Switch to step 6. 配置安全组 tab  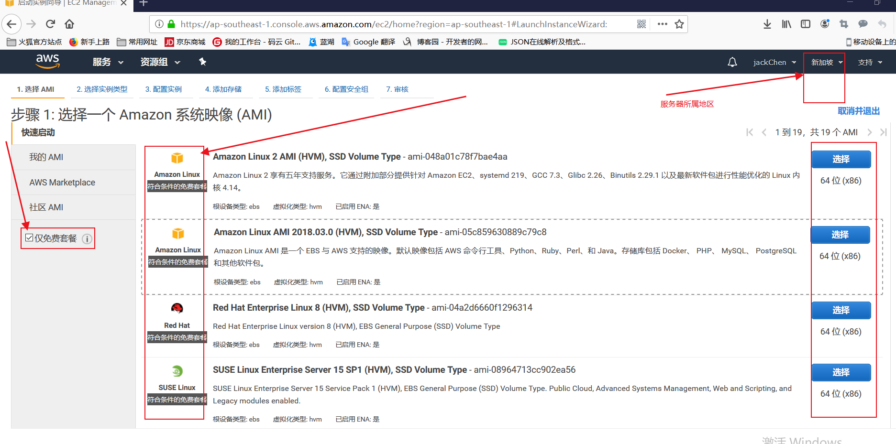click(346, 89)
